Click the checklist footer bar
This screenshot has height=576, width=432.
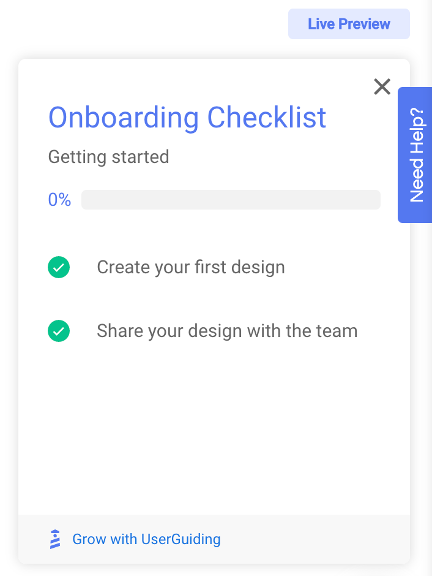214,539
